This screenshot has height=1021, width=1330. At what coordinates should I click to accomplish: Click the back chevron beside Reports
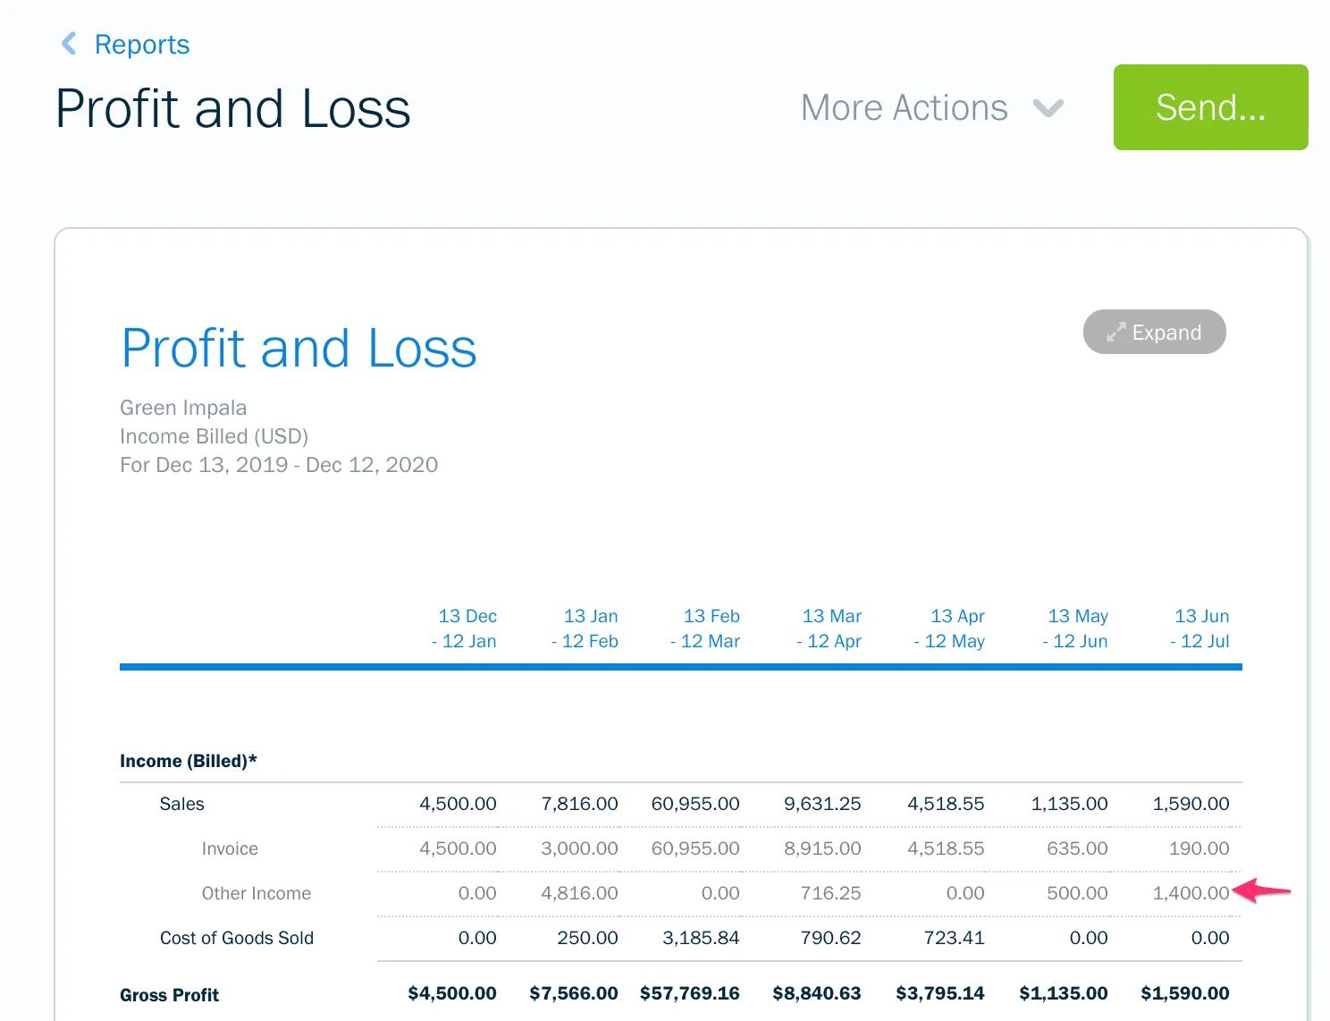coord(69,44)
